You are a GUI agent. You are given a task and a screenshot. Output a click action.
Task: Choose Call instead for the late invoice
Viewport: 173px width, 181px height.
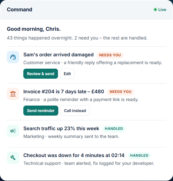coord(75,111)
